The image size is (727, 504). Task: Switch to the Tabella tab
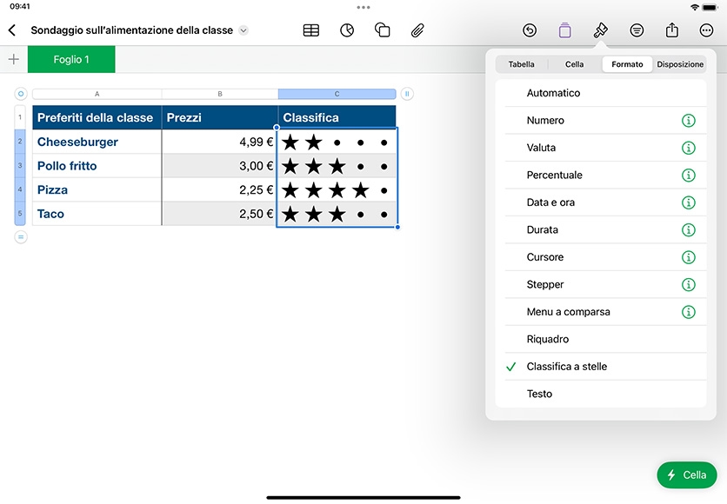click(521, 64)
